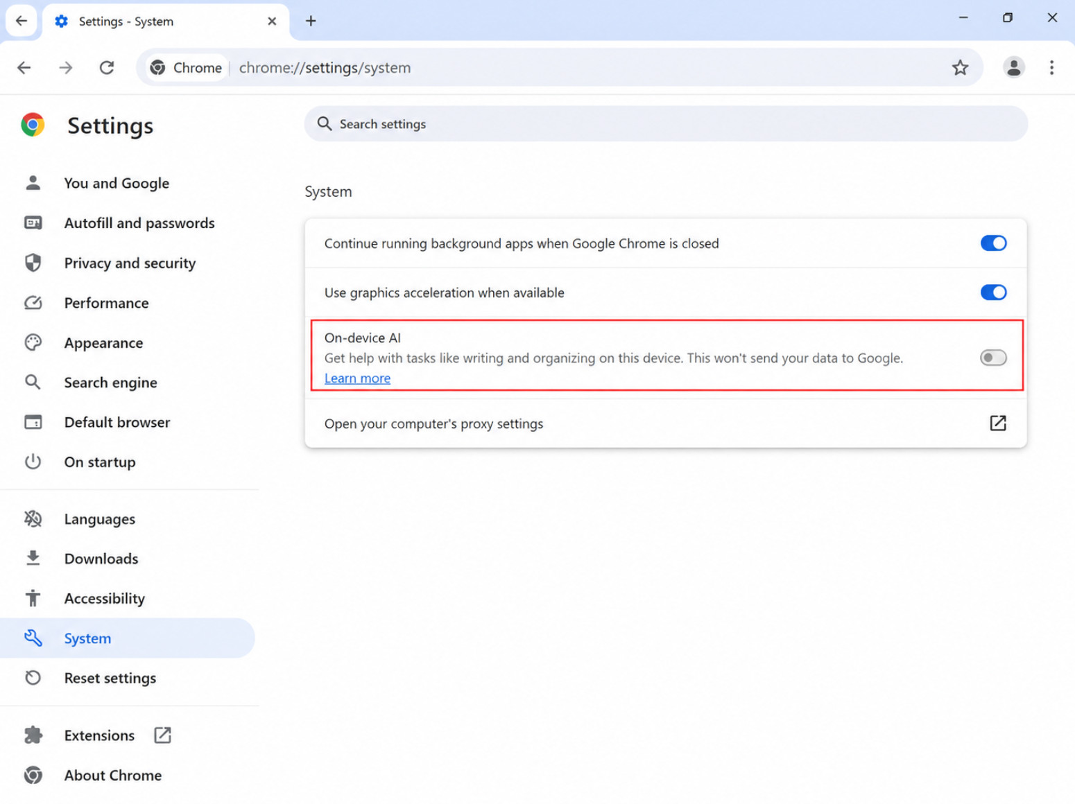Select Accessibility label in sidebar
This screenshot has height=804, width=1075.
[x=105, y=598]
